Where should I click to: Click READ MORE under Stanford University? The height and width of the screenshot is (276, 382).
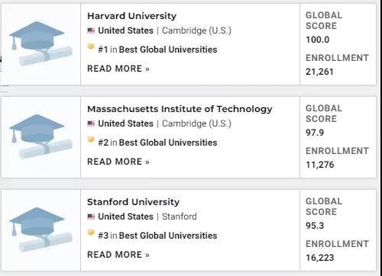pyautogui.click(x=118, y=255)
